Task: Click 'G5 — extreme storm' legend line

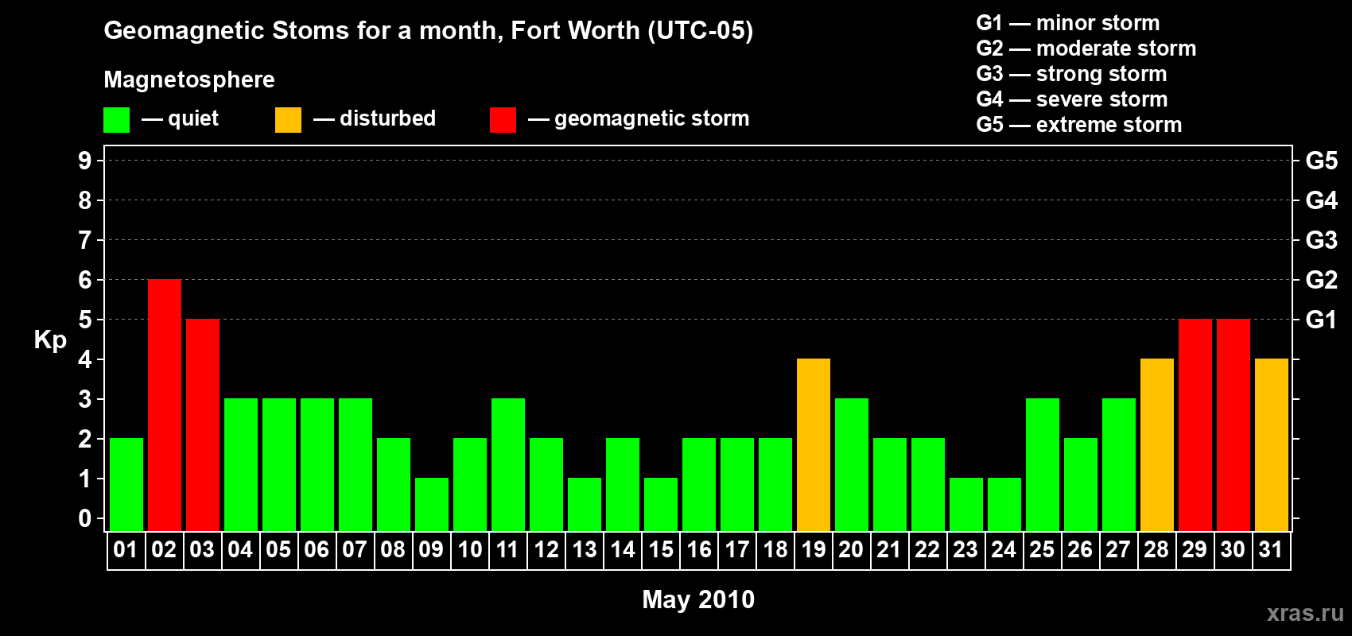Action: (x=1078, y=125)
